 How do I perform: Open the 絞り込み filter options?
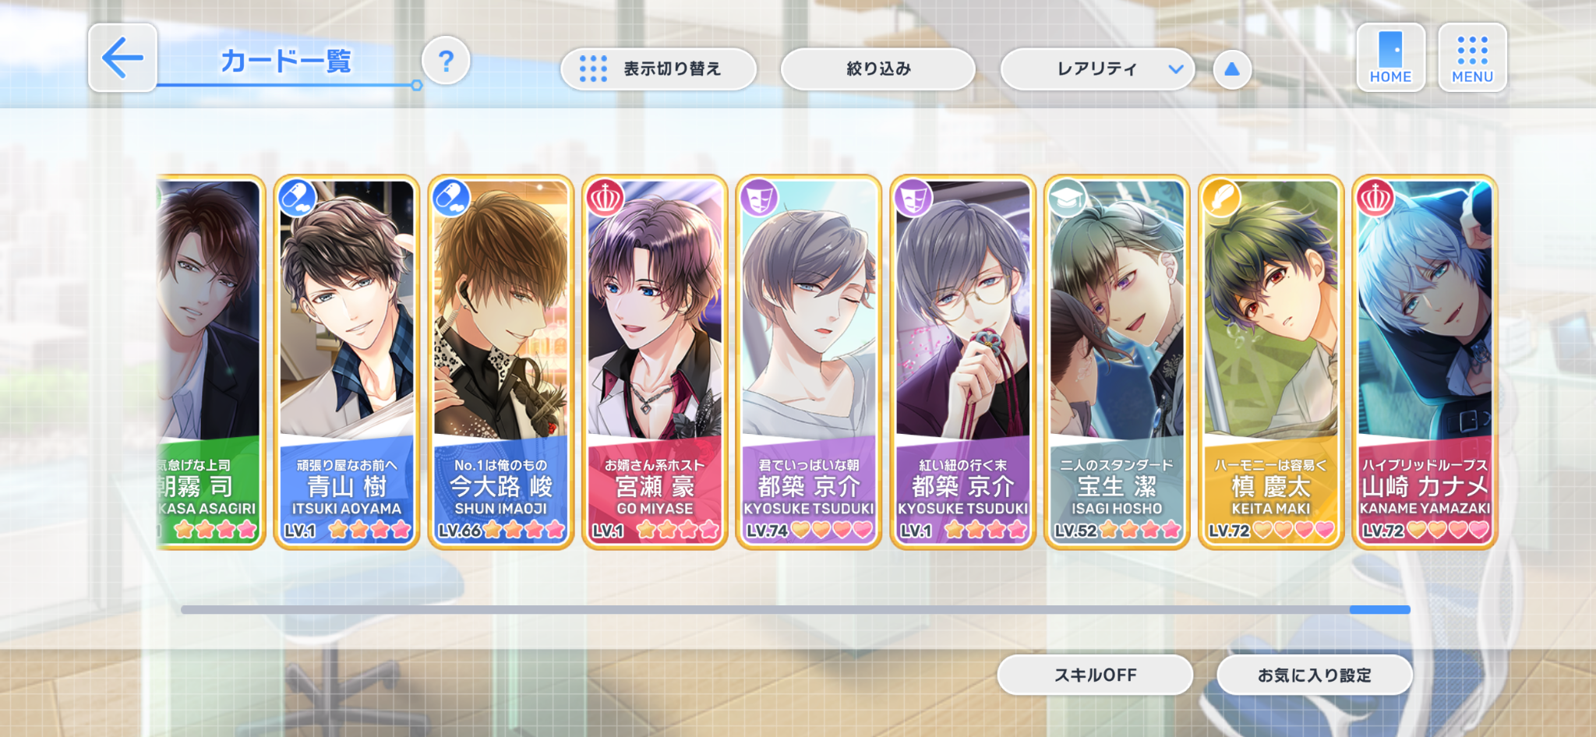coord(878,69)
